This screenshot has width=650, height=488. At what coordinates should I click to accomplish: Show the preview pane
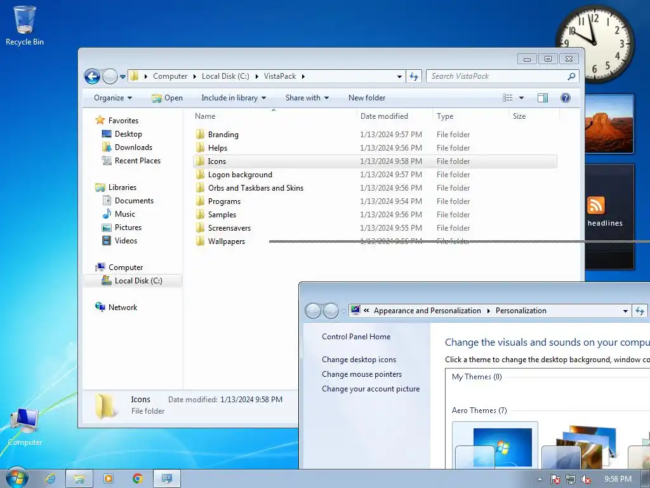pyautogui.click(x=543, y=98)
